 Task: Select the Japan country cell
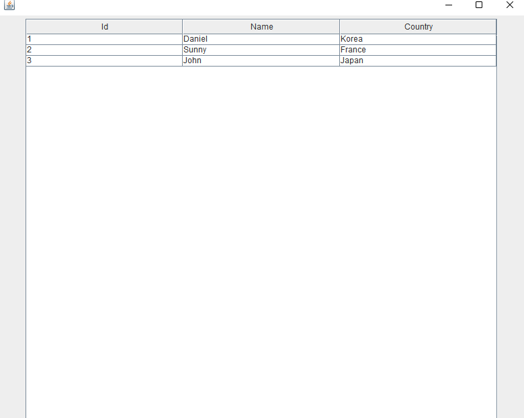418,60
